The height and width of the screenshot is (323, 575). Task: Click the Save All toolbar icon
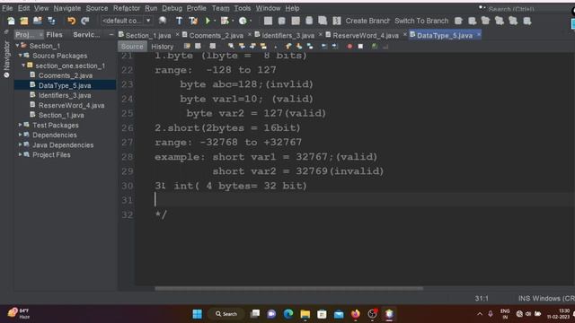click(51, 21)
